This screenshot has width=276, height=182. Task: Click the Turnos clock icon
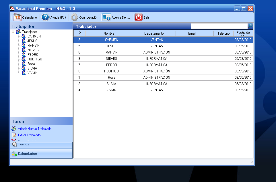pos(14,145)
